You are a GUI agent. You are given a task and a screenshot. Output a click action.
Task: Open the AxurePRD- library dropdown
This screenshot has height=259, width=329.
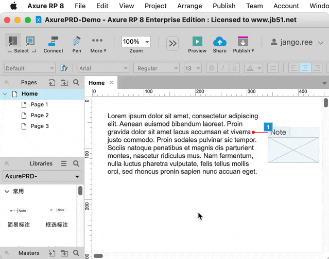(42, 176)
